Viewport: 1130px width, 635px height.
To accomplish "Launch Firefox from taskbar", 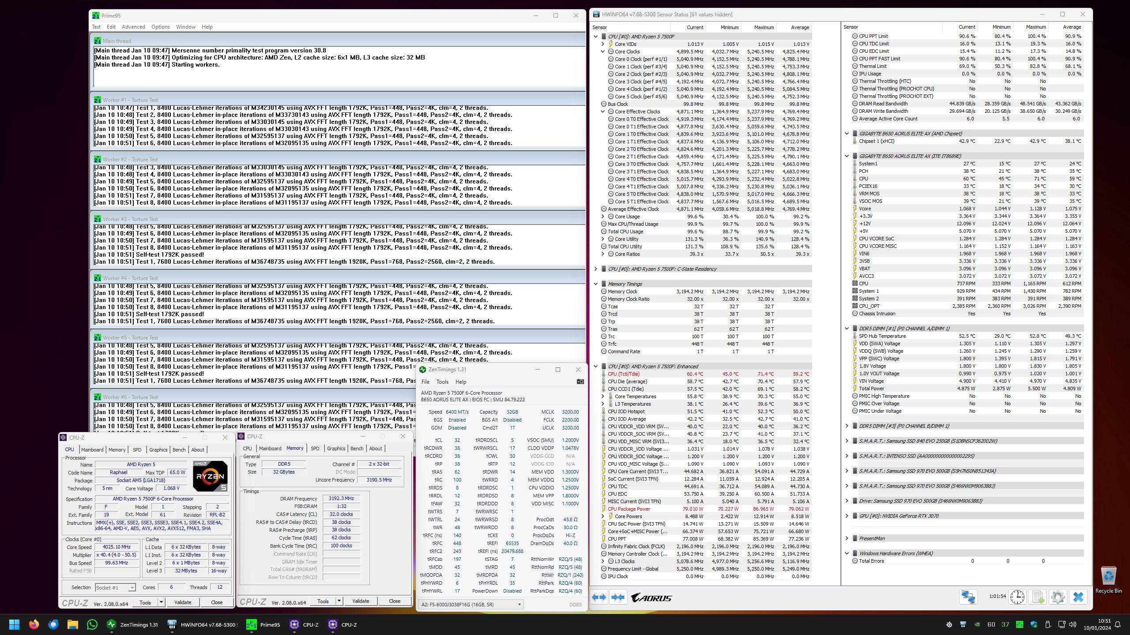I will 34,624.
